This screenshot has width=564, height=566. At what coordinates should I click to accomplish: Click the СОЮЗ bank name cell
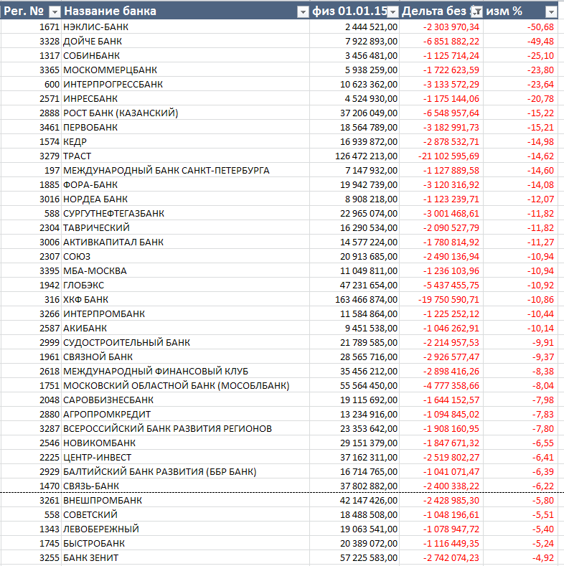coord(185,256)
